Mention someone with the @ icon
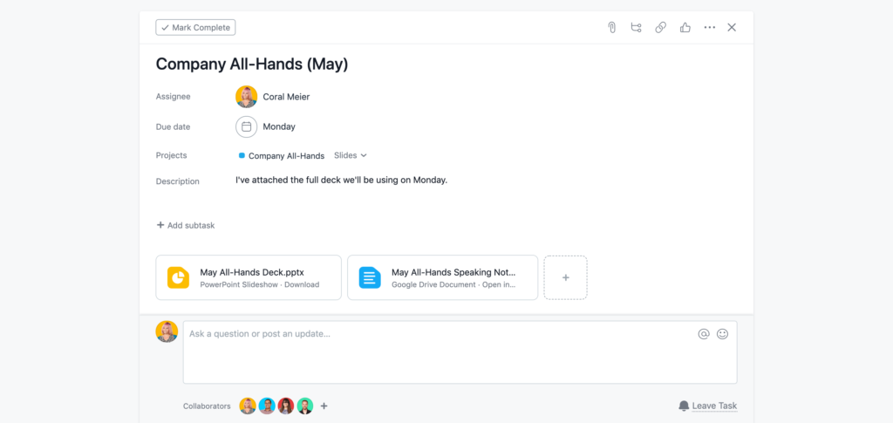This screenshot has width=893, height=423. (704, 334)
